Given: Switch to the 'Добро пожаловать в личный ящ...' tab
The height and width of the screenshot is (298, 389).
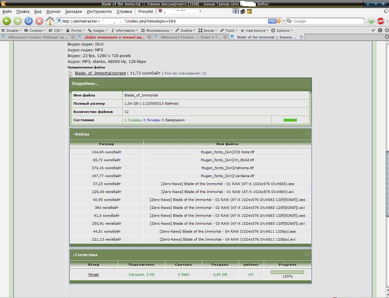Looking at the screenshot, I should pos(114,37).
